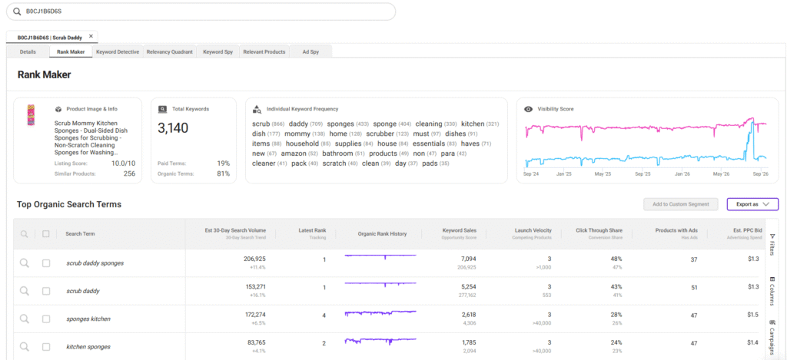Click the magnifier icon for scrub daddy row
The height and width of the screenshot is (360, 787).
(24, 291)
